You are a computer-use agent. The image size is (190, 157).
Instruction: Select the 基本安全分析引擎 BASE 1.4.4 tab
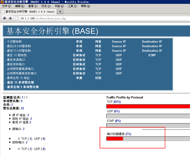29,12
